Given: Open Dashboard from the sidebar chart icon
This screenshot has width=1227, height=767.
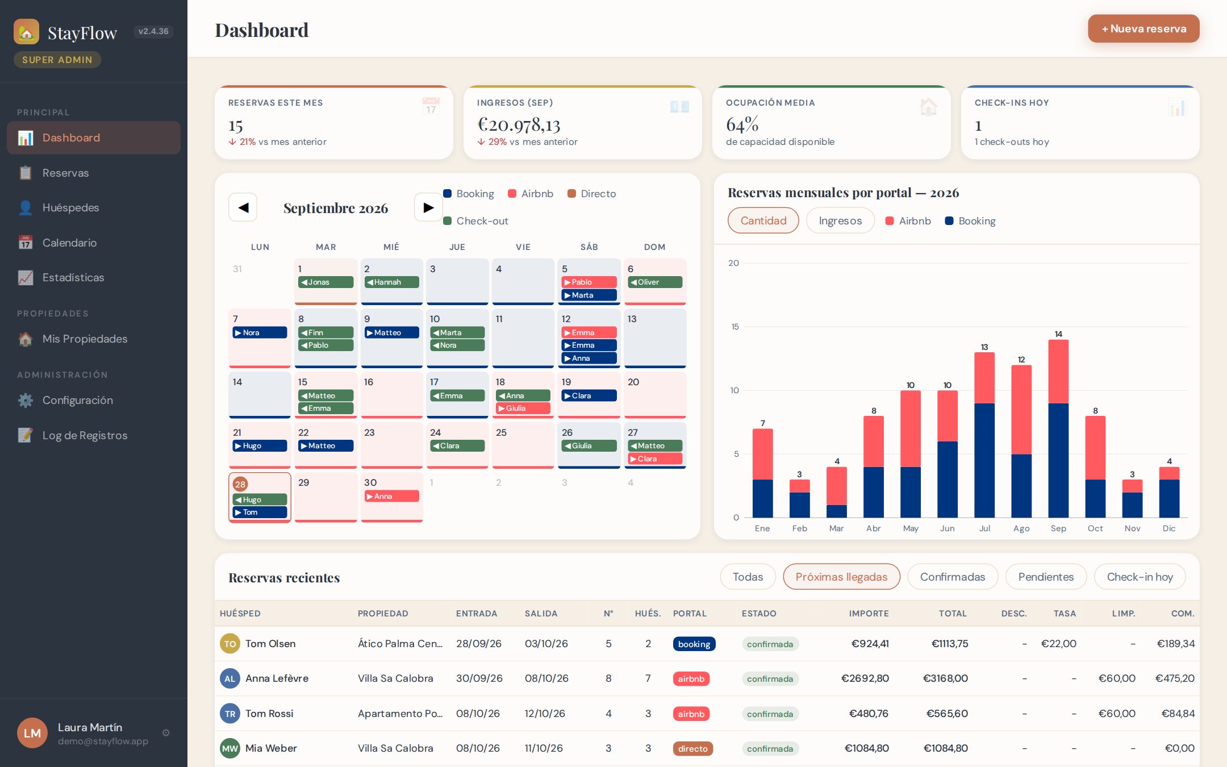Looking at the screenshot, I should pyautogui.click(x=26, y=138).
